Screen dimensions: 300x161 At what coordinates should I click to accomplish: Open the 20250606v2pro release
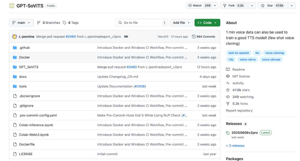pyautogui.click(x=244, y=133)
